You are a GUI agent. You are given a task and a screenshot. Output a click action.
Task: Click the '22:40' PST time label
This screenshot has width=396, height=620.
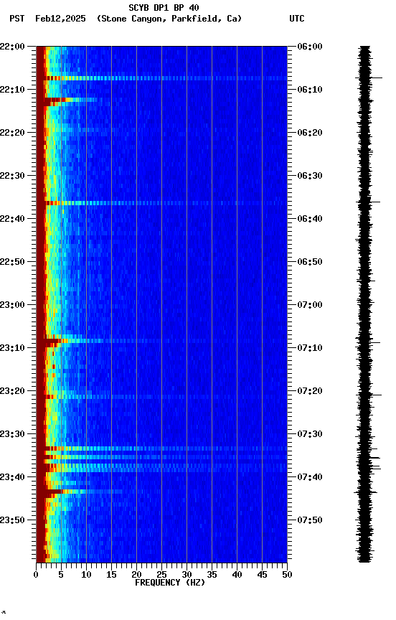[12, 219]
